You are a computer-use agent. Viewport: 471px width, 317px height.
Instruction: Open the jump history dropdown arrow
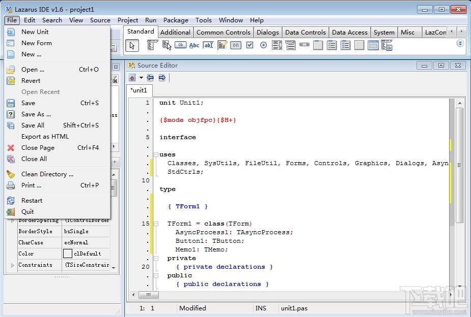tap(141, 78)
